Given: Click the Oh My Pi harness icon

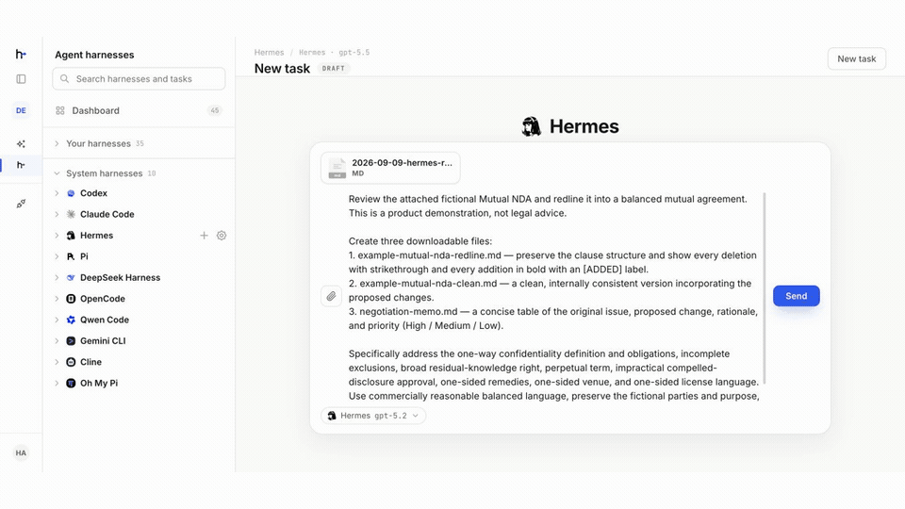Looking at the screenshot, I should pyautogui.click(x=71, y=384).
